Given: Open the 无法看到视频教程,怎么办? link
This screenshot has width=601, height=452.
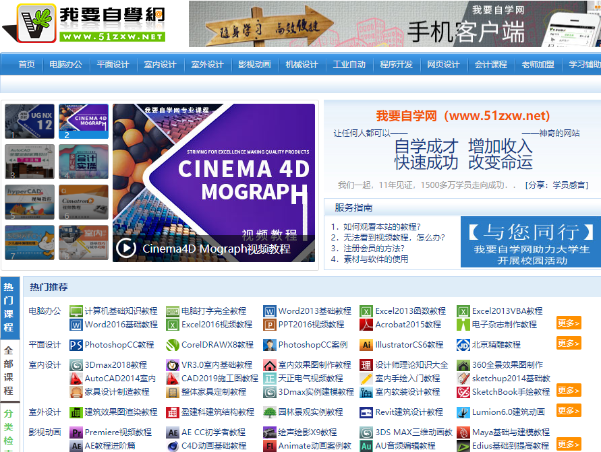Looking at the screenshot, I should point(394,237).
